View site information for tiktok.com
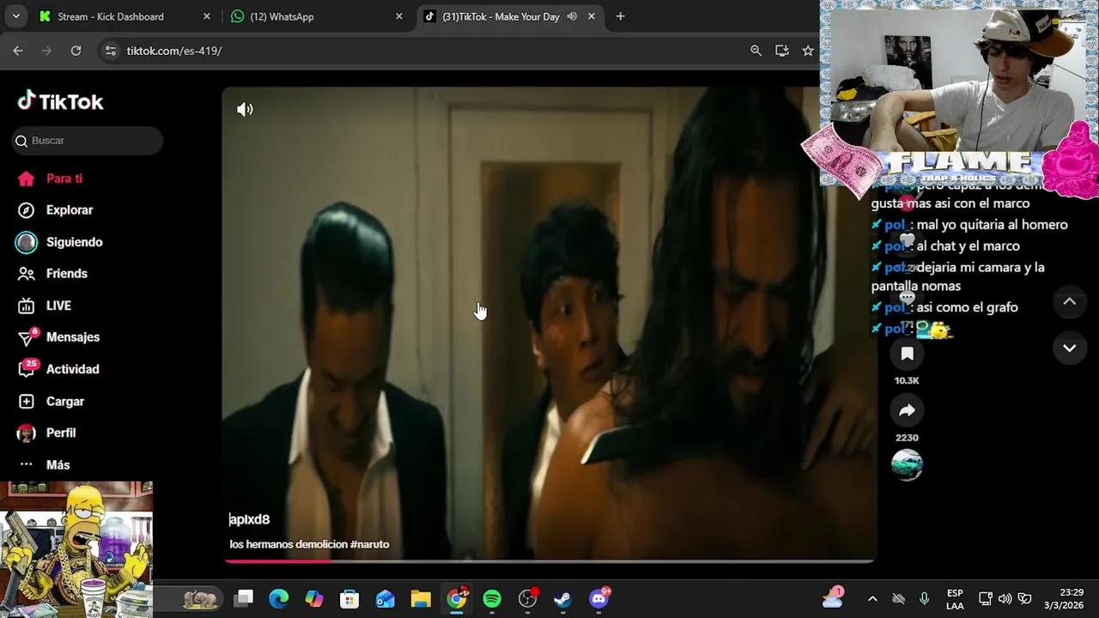1099x618 pixels. click(110, 51)
